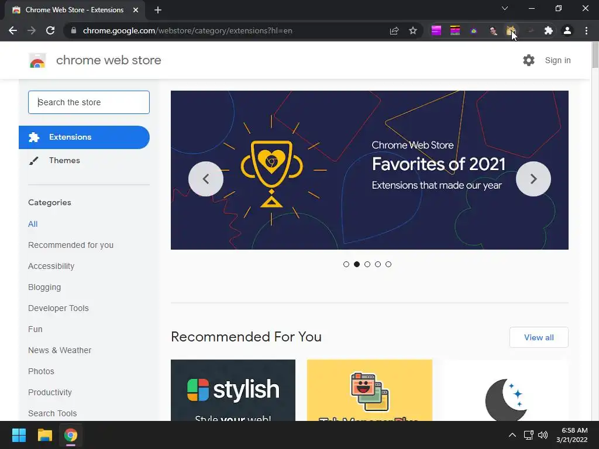Click the Chrome Web Store logo

37,60
